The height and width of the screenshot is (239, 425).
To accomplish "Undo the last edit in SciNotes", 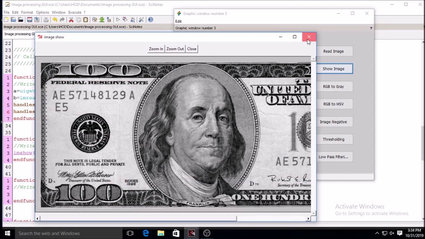I will (55, 20).
